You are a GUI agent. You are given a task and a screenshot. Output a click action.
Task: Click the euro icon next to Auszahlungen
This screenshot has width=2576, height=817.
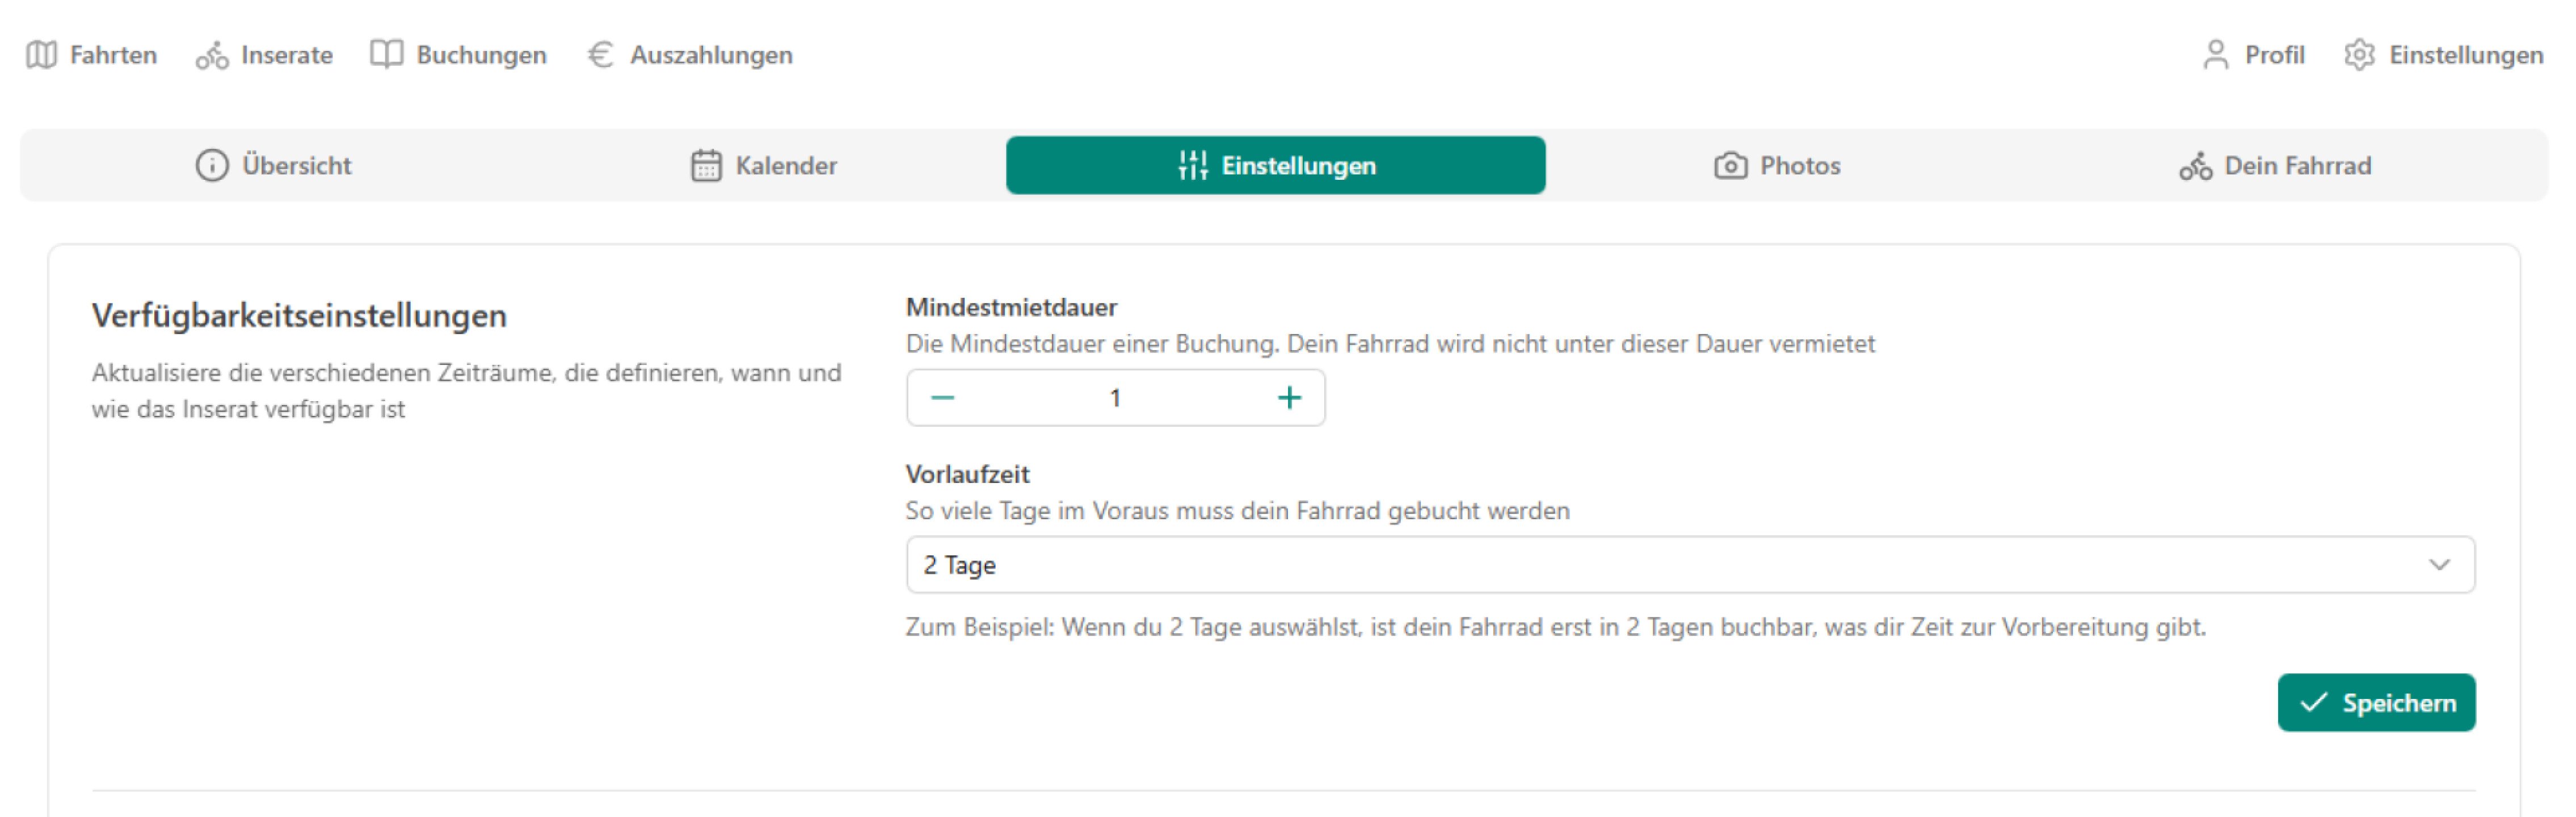click(599, 55)
